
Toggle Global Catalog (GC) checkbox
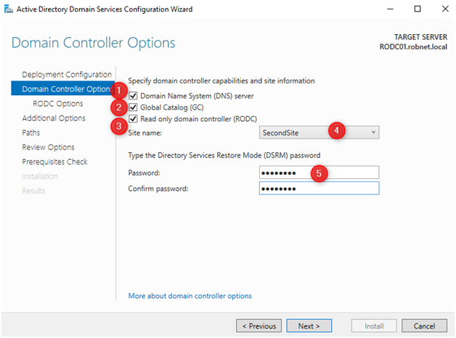pyautogui.click(x=133, y=107)
